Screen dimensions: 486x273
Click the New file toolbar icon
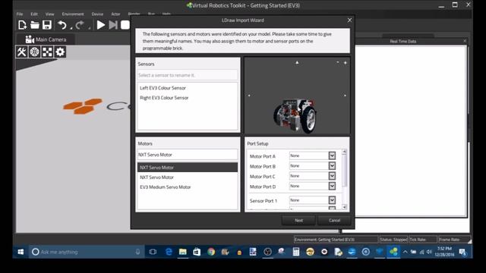pos(22,25)
